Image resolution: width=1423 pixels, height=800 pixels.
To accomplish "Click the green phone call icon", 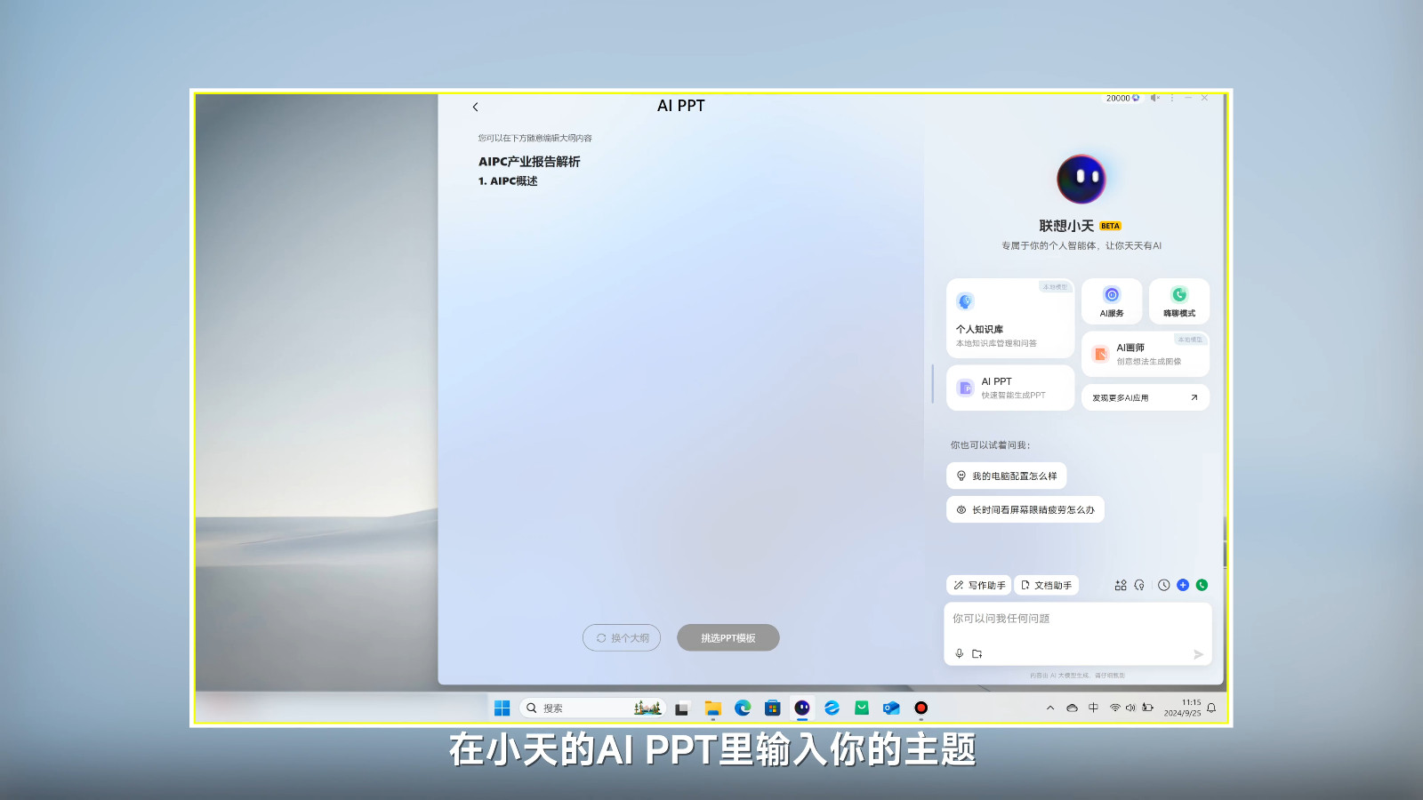I will click(1202, 585).
